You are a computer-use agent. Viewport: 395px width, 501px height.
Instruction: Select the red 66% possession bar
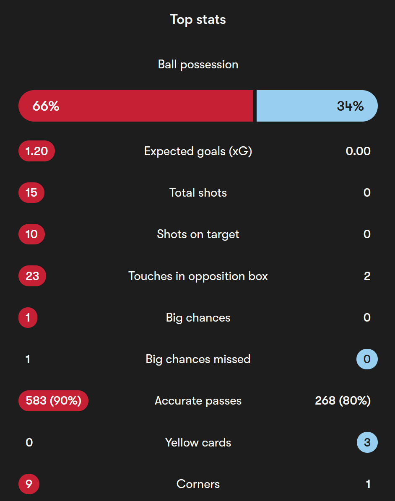[136, 106]
